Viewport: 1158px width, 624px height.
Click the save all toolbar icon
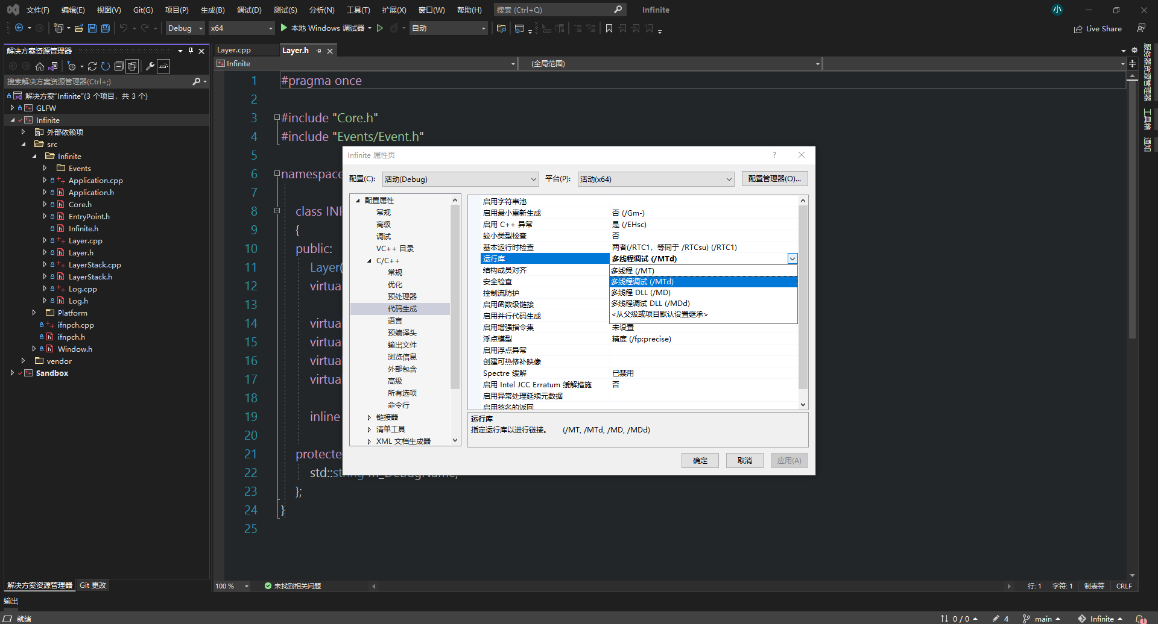point(105,28)
